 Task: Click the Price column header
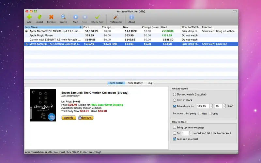tap(92, 27)
